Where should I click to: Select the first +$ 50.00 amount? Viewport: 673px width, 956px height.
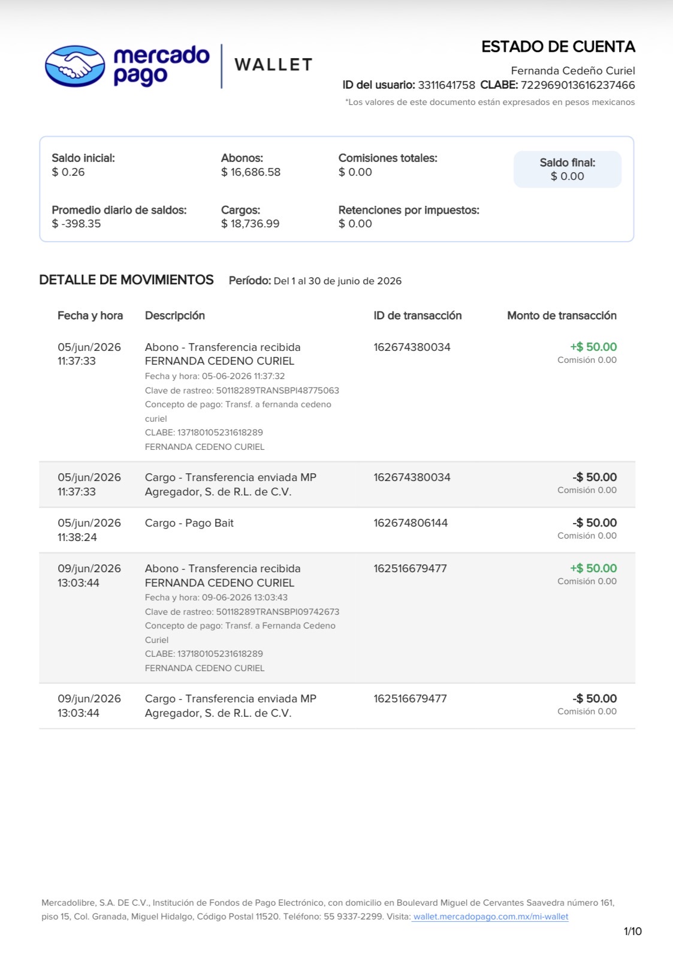(x=593, y=347)
